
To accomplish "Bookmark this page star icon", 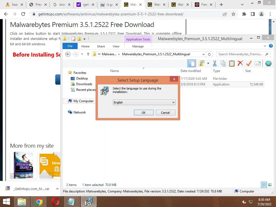I will pyautogui.click(x=233, y=14).
